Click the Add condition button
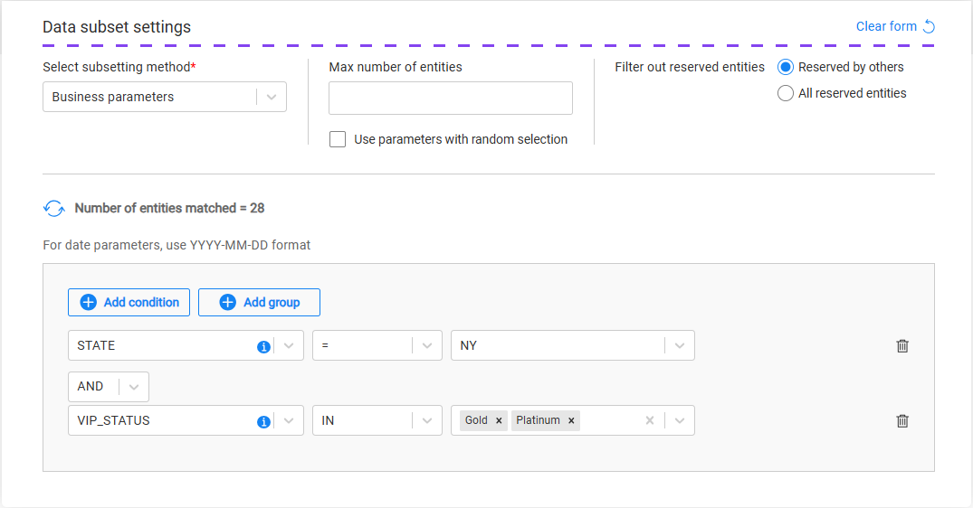The width and height of the screenshot is (973, 508). coord(129,303)
